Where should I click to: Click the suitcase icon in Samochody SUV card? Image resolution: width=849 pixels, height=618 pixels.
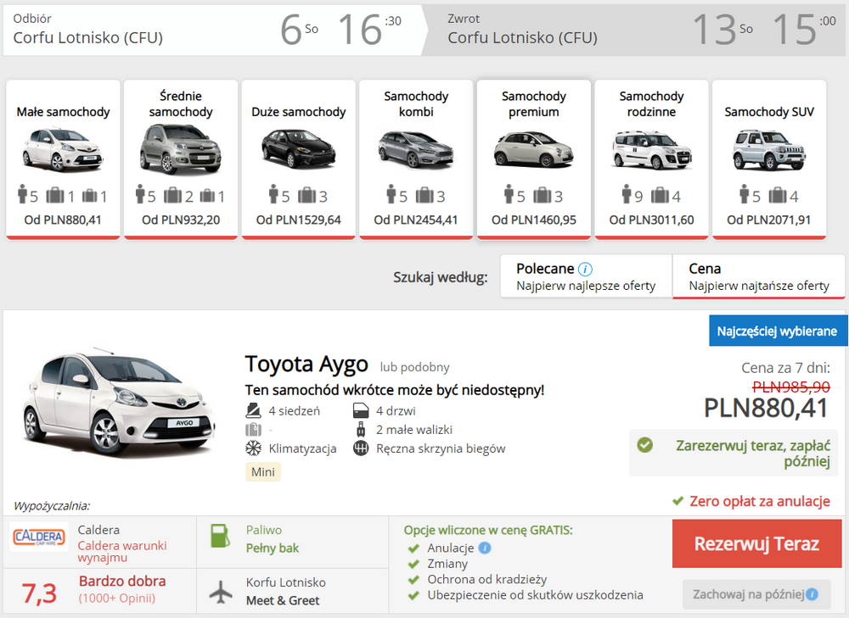click(x=778, y=195)
